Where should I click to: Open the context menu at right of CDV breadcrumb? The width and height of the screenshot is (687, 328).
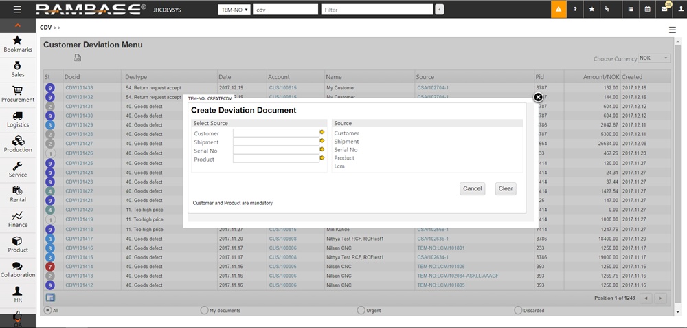click(672, 30)
